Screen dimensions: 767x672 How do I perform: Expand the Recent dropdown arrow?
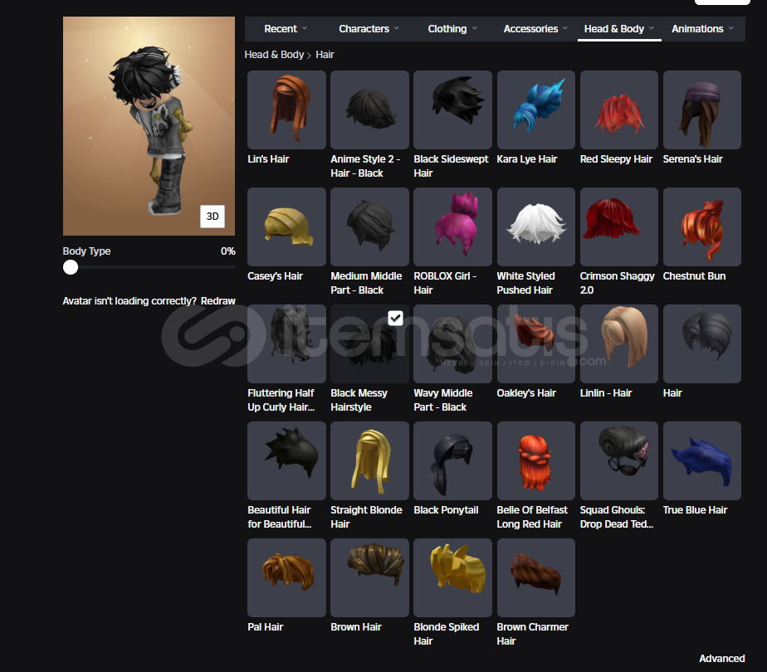click(x=305, y=28)
